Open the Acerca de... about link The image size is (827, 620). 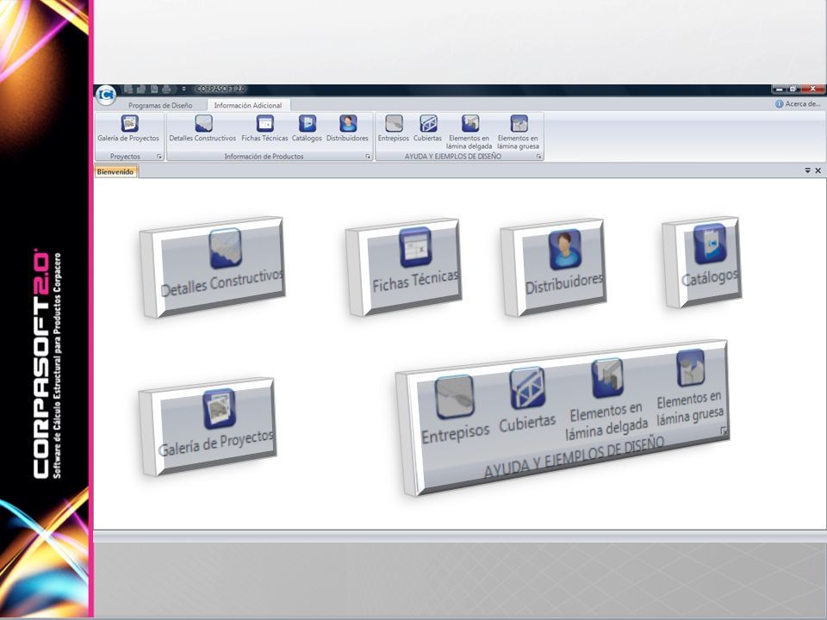coord(798,104)
